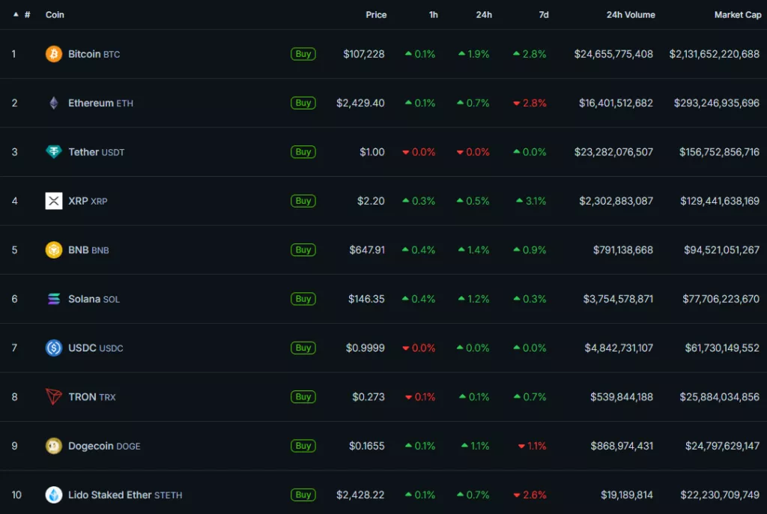Click the USDC coin logo icon
Image resolution: width=767 pixels, height=514 pixels.
[54, 348]
